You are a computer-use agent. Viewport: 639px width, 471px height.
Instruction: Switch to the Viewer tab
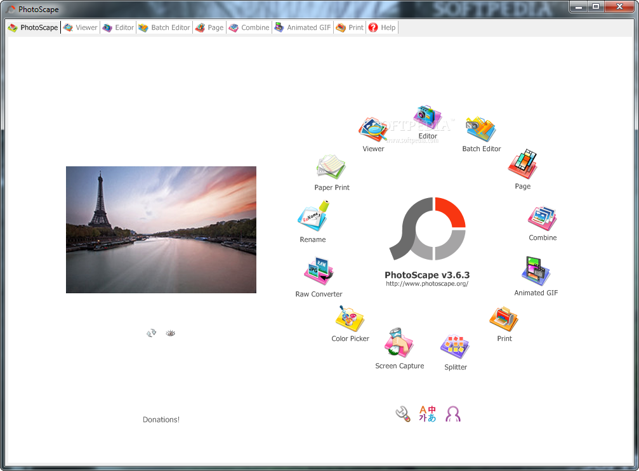click(x=81, y=28)
